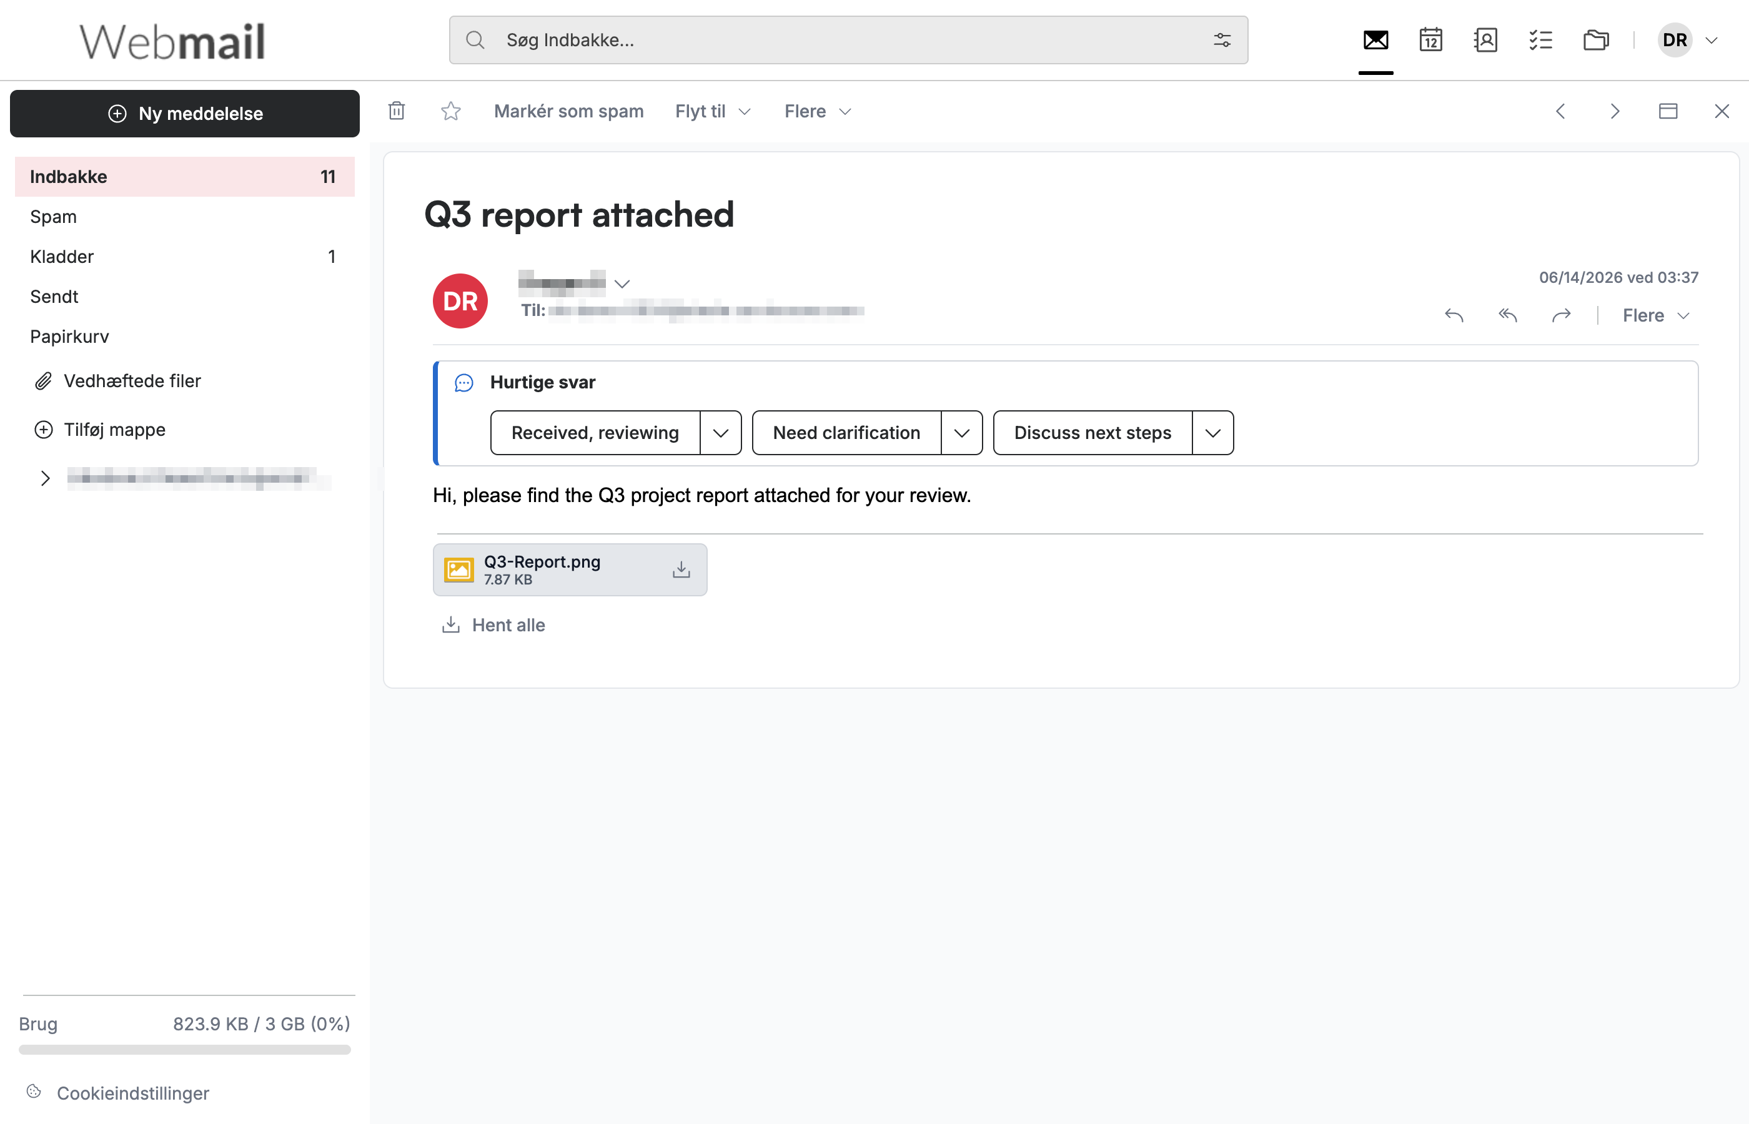Expand sender details chevron

(622, 283)
